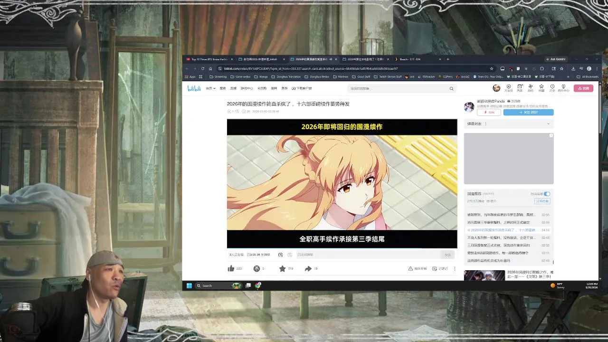608x342 pixels.
Task: Click the 充电 charge button
Action: [489, 112]
